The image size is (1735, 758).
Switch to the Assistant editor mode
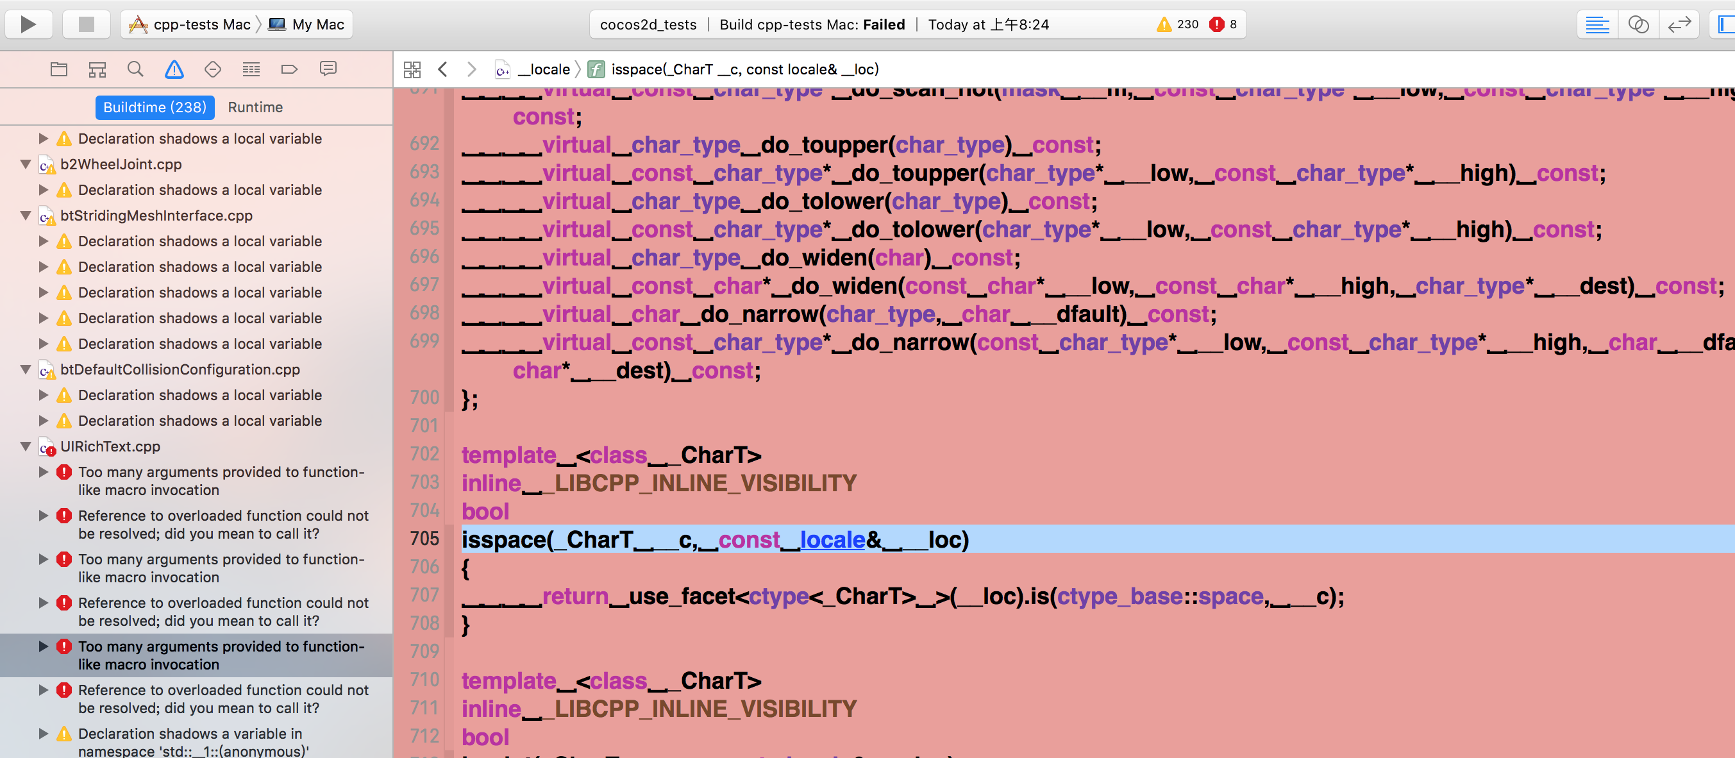[1638, 25]
